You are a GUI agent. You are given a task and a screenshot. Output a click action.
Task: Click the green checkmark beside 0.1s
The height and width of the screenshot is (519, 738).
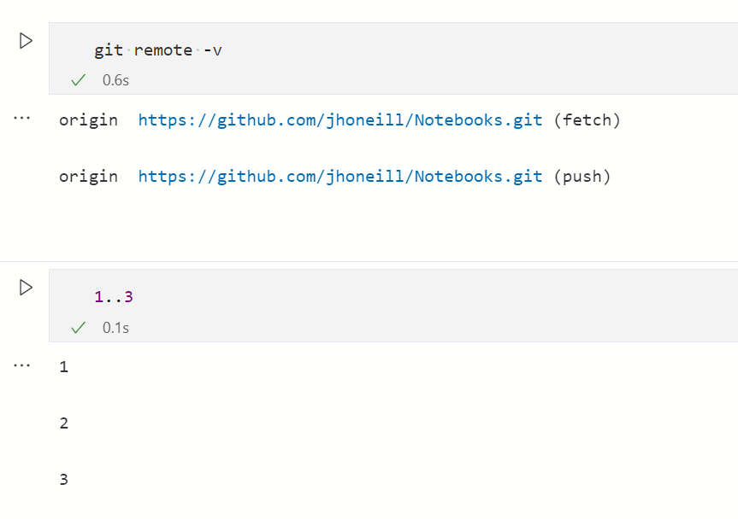coord(78,327)
